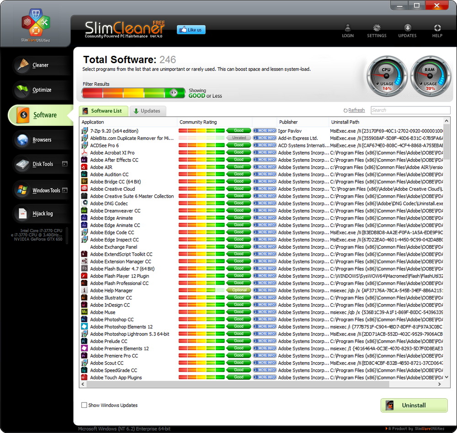Open the Help lifebuoy icon
This screenshot has height=433, width=457.
pos(437,31)
